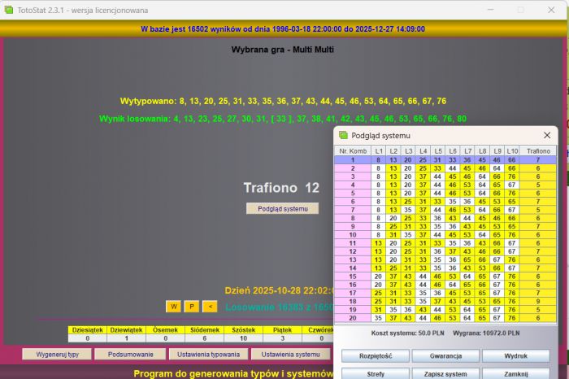Close the TotoStat main window
This screenshot has width=569, height=379.
click(551, 10)
